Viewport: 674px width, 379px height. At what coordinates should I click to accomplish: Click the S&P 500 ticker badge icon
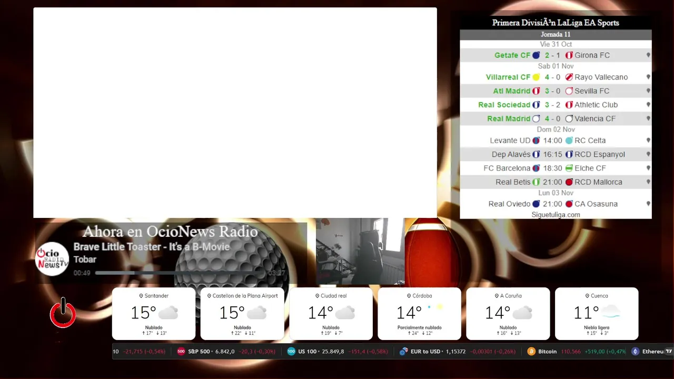[x=181, y=352]
